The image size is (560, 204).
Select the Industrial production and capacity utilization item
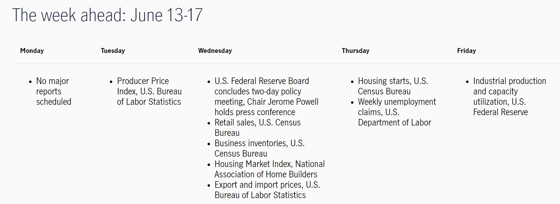tap(510, 96)
